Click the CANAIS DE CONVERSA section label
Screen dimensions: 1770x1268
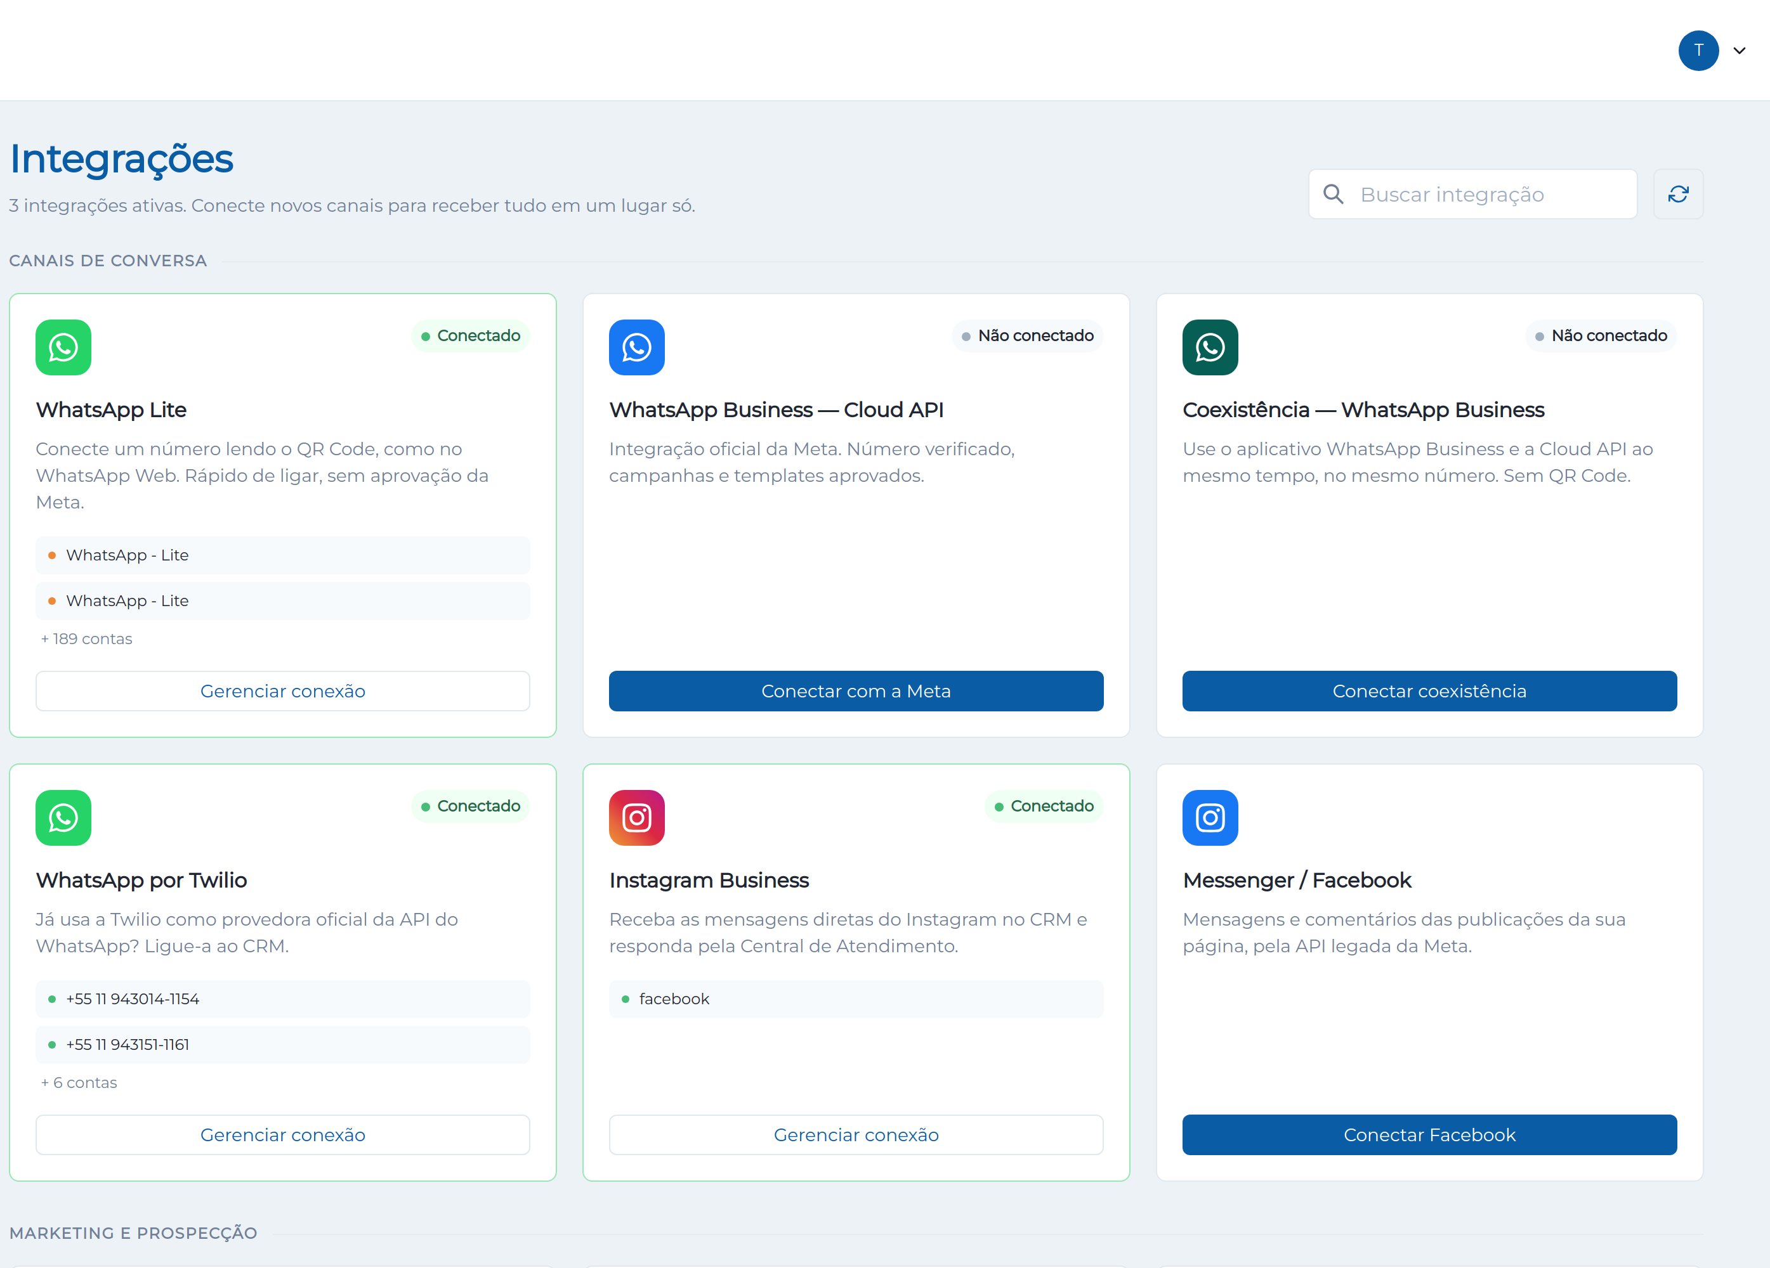[108, 261]
